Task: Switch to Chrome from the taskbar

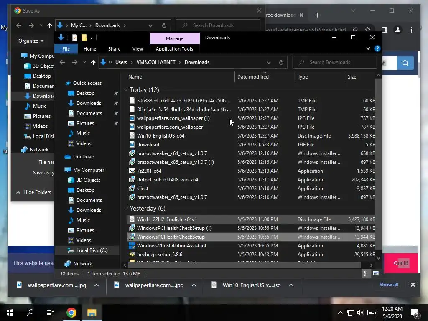Action: (x=71, y=313)
